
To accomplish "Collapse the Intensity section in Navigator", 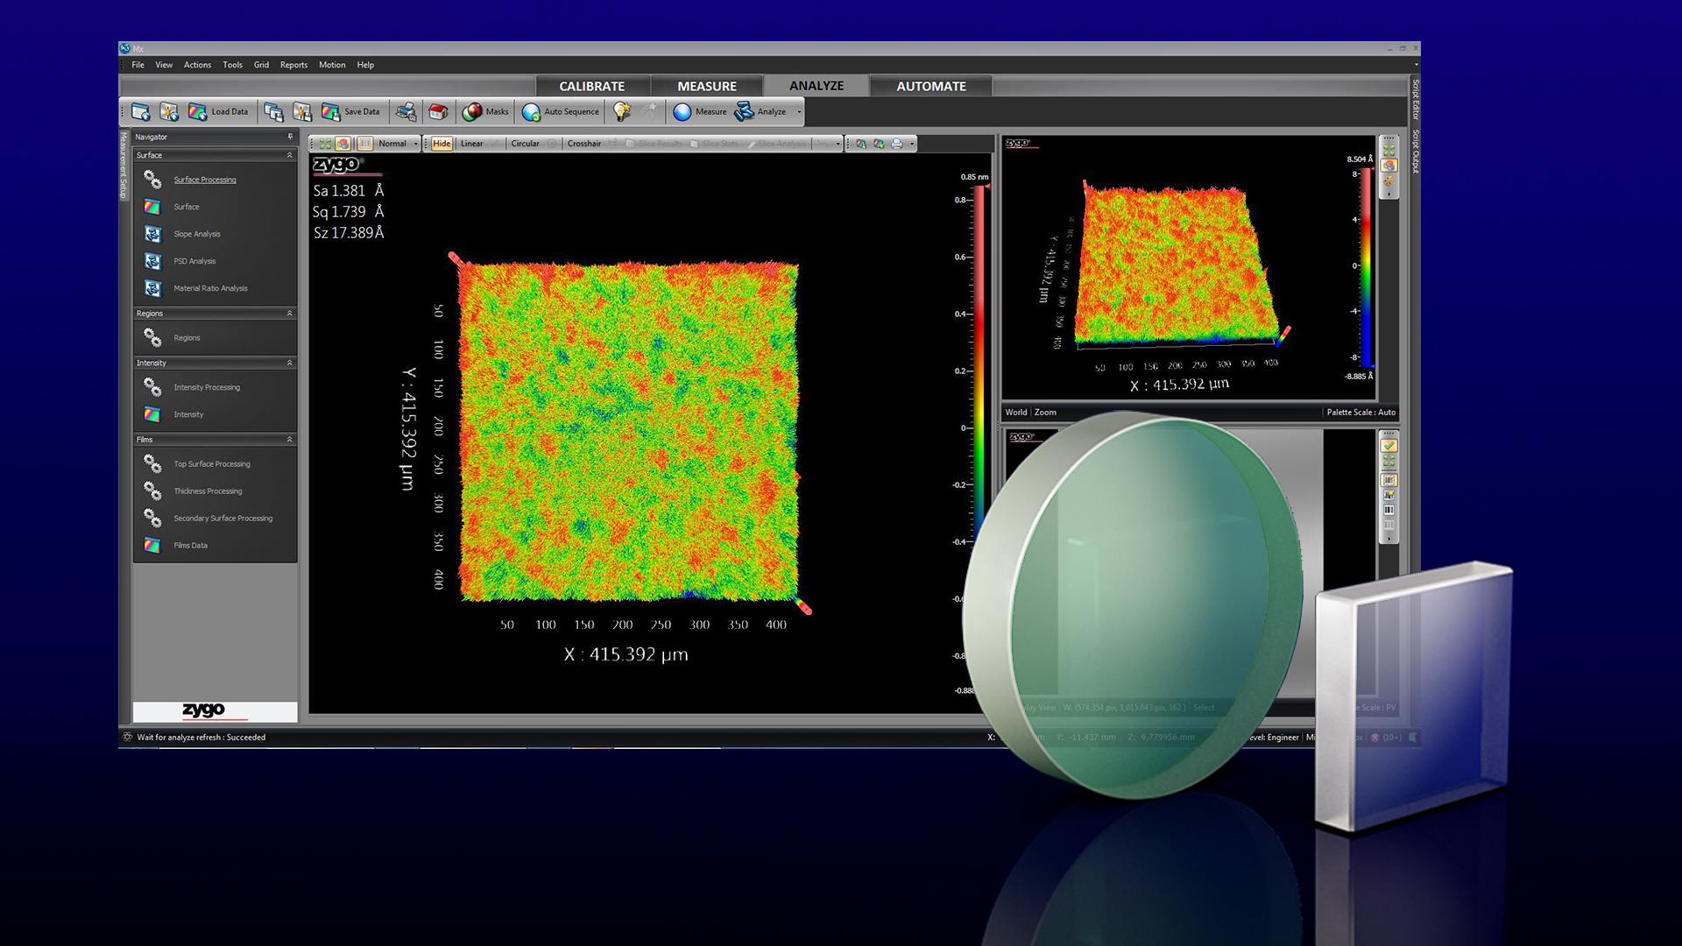I will [x=290, y=363].
